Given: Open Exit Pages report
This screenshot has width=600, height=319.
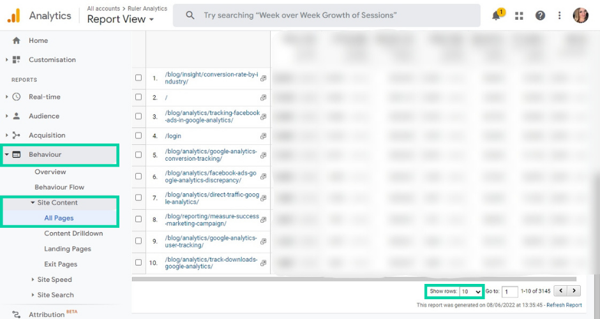Looking at the screenshot, I should pyautogui.click(x=61, y=264).
